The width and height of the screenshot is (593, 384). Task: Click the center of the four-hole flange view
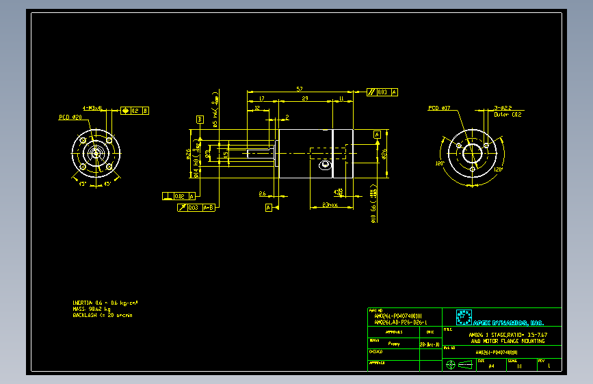pos(96,153)
